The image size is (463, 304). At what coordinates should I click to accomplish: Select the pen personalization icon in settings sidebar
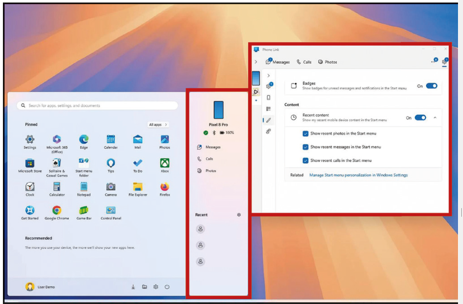[269, 120]
